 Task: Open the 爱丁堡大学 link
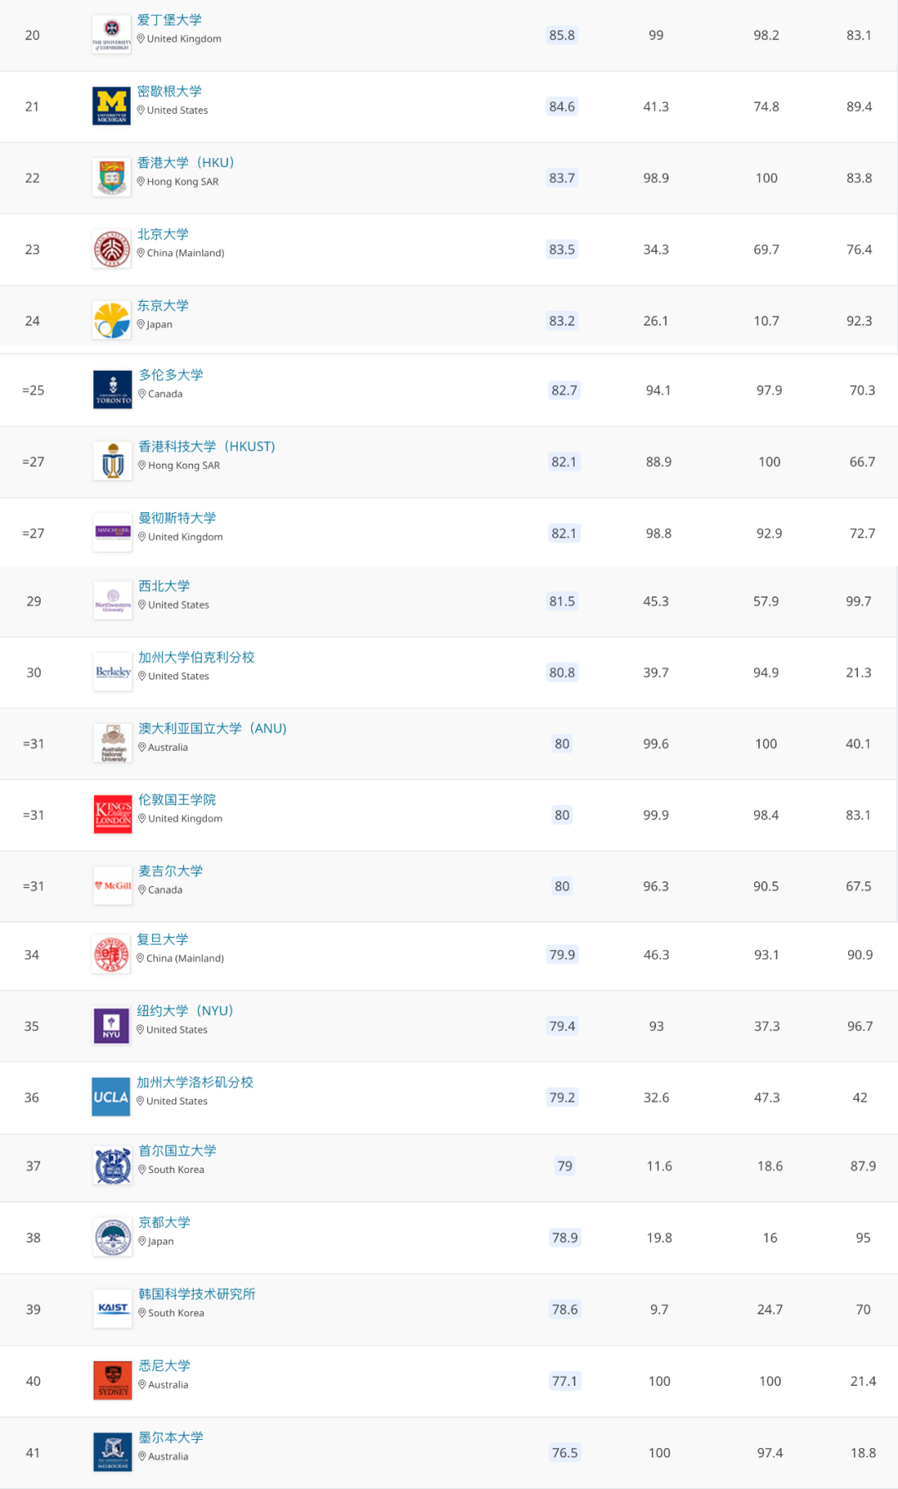point(170,20)
